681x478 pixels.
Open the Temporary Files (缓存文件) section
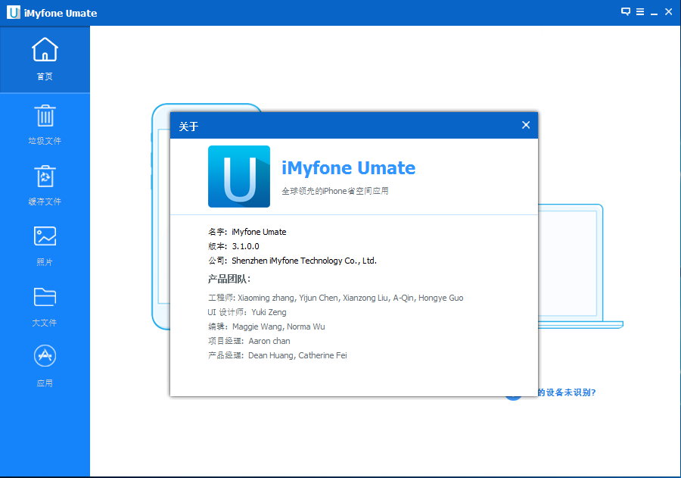45,186
